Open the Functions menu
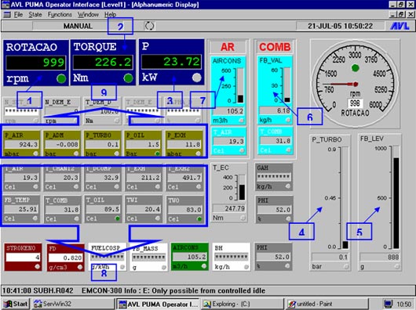 pos(60,15)
